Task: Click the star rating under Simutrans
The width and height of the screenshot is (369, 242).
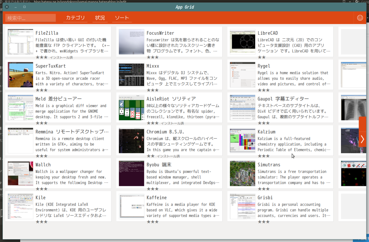Action: click(264, 189)
